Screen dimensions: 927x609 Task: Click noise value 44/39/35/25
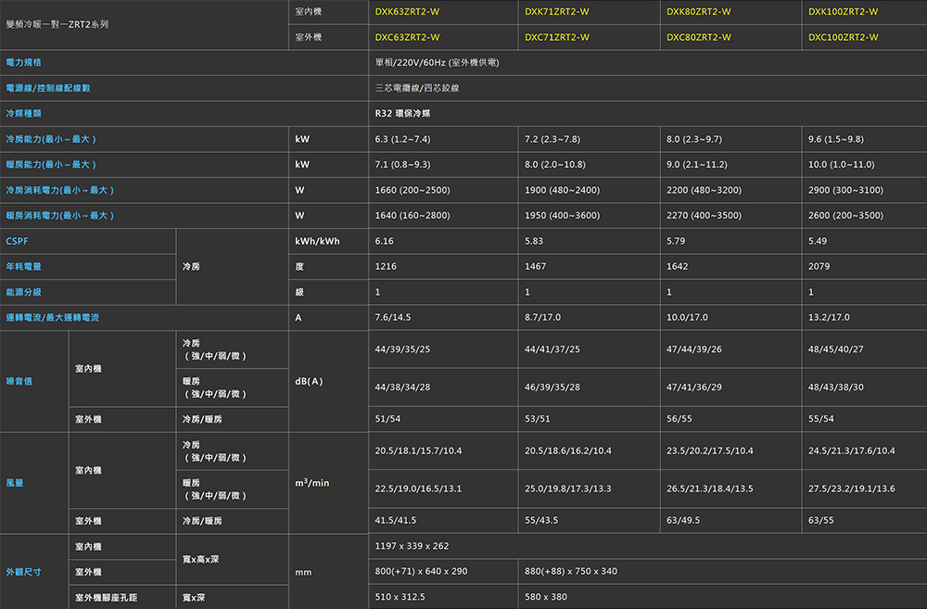(x=402, y=349)
